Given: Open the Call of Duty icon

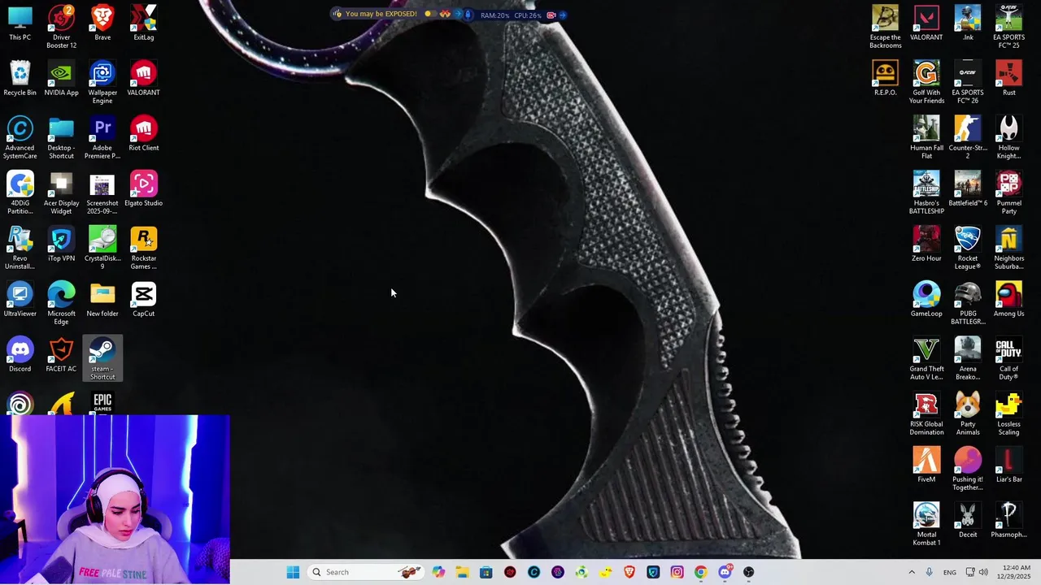Looking at the screenshot, I should click(1008, 358).
